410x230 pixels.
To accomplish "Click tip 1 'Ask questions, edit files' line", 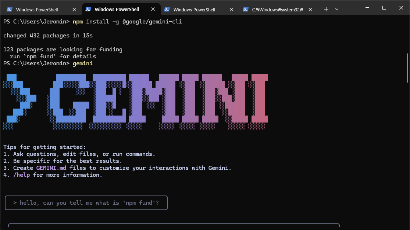I will tap(79, 154).
